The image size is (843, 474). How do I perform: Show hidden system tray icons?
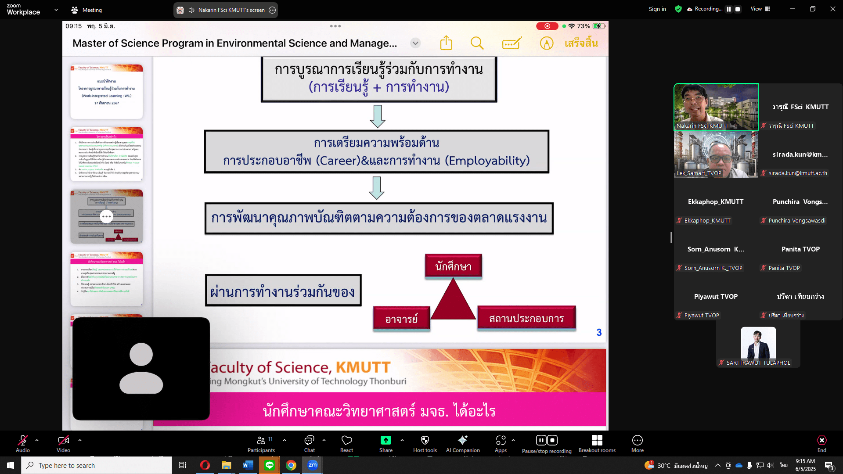(718, 465)
